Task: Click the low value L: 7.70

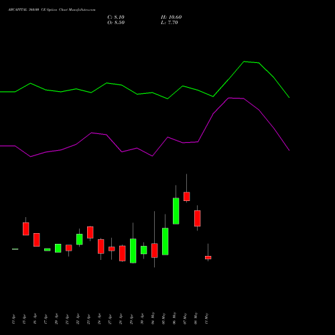Action: pos(170,23)
